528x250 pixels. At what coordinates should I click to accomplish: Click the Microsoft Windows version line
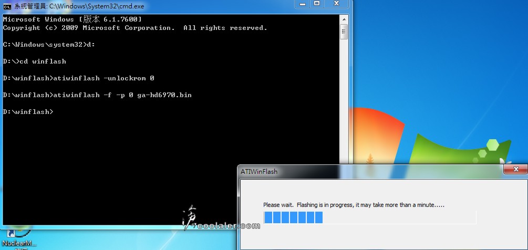coord(72,19)
